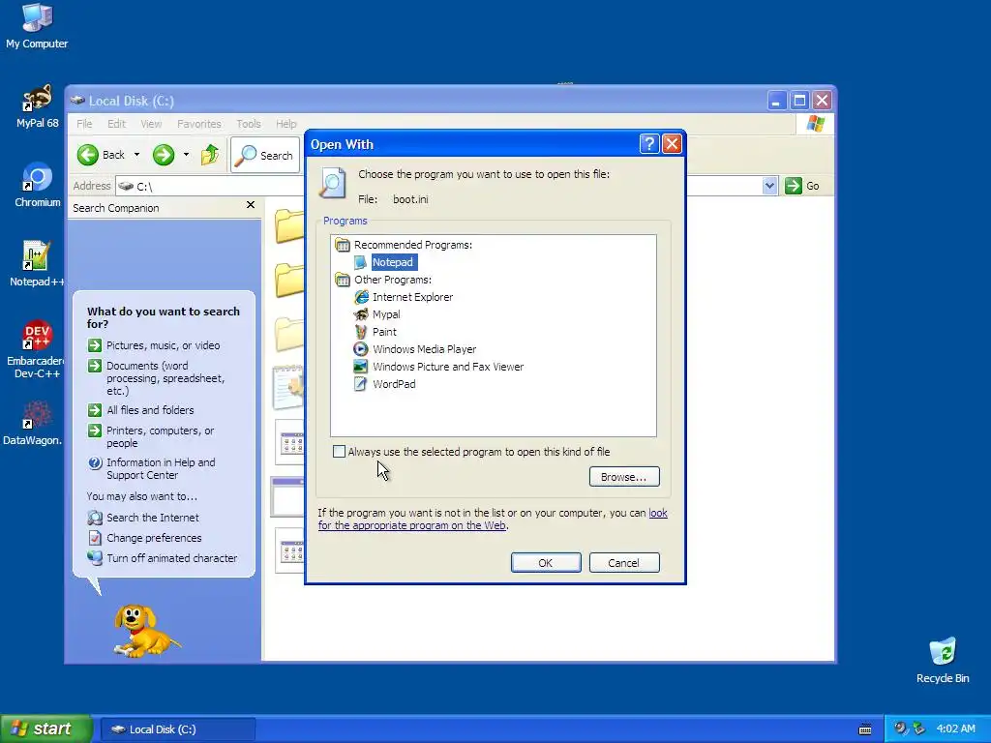
Task: Click the Go button next to address
Action: [802, 186]
